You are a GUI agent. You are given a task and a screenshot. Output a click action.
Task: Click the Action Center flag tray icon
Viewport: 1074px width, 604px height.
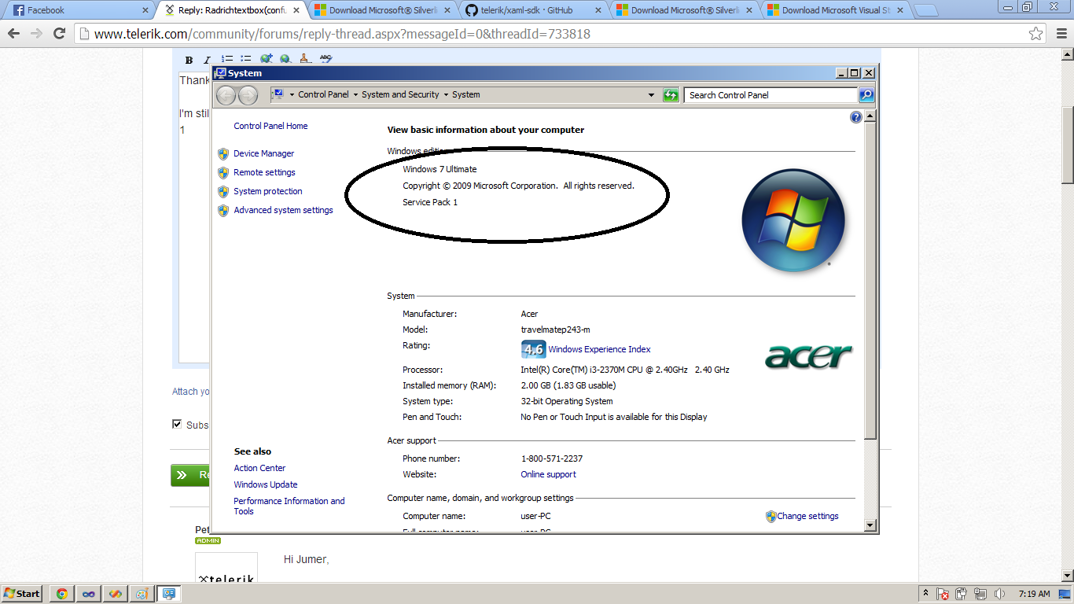pyautogui.click(x=943, y=594)
